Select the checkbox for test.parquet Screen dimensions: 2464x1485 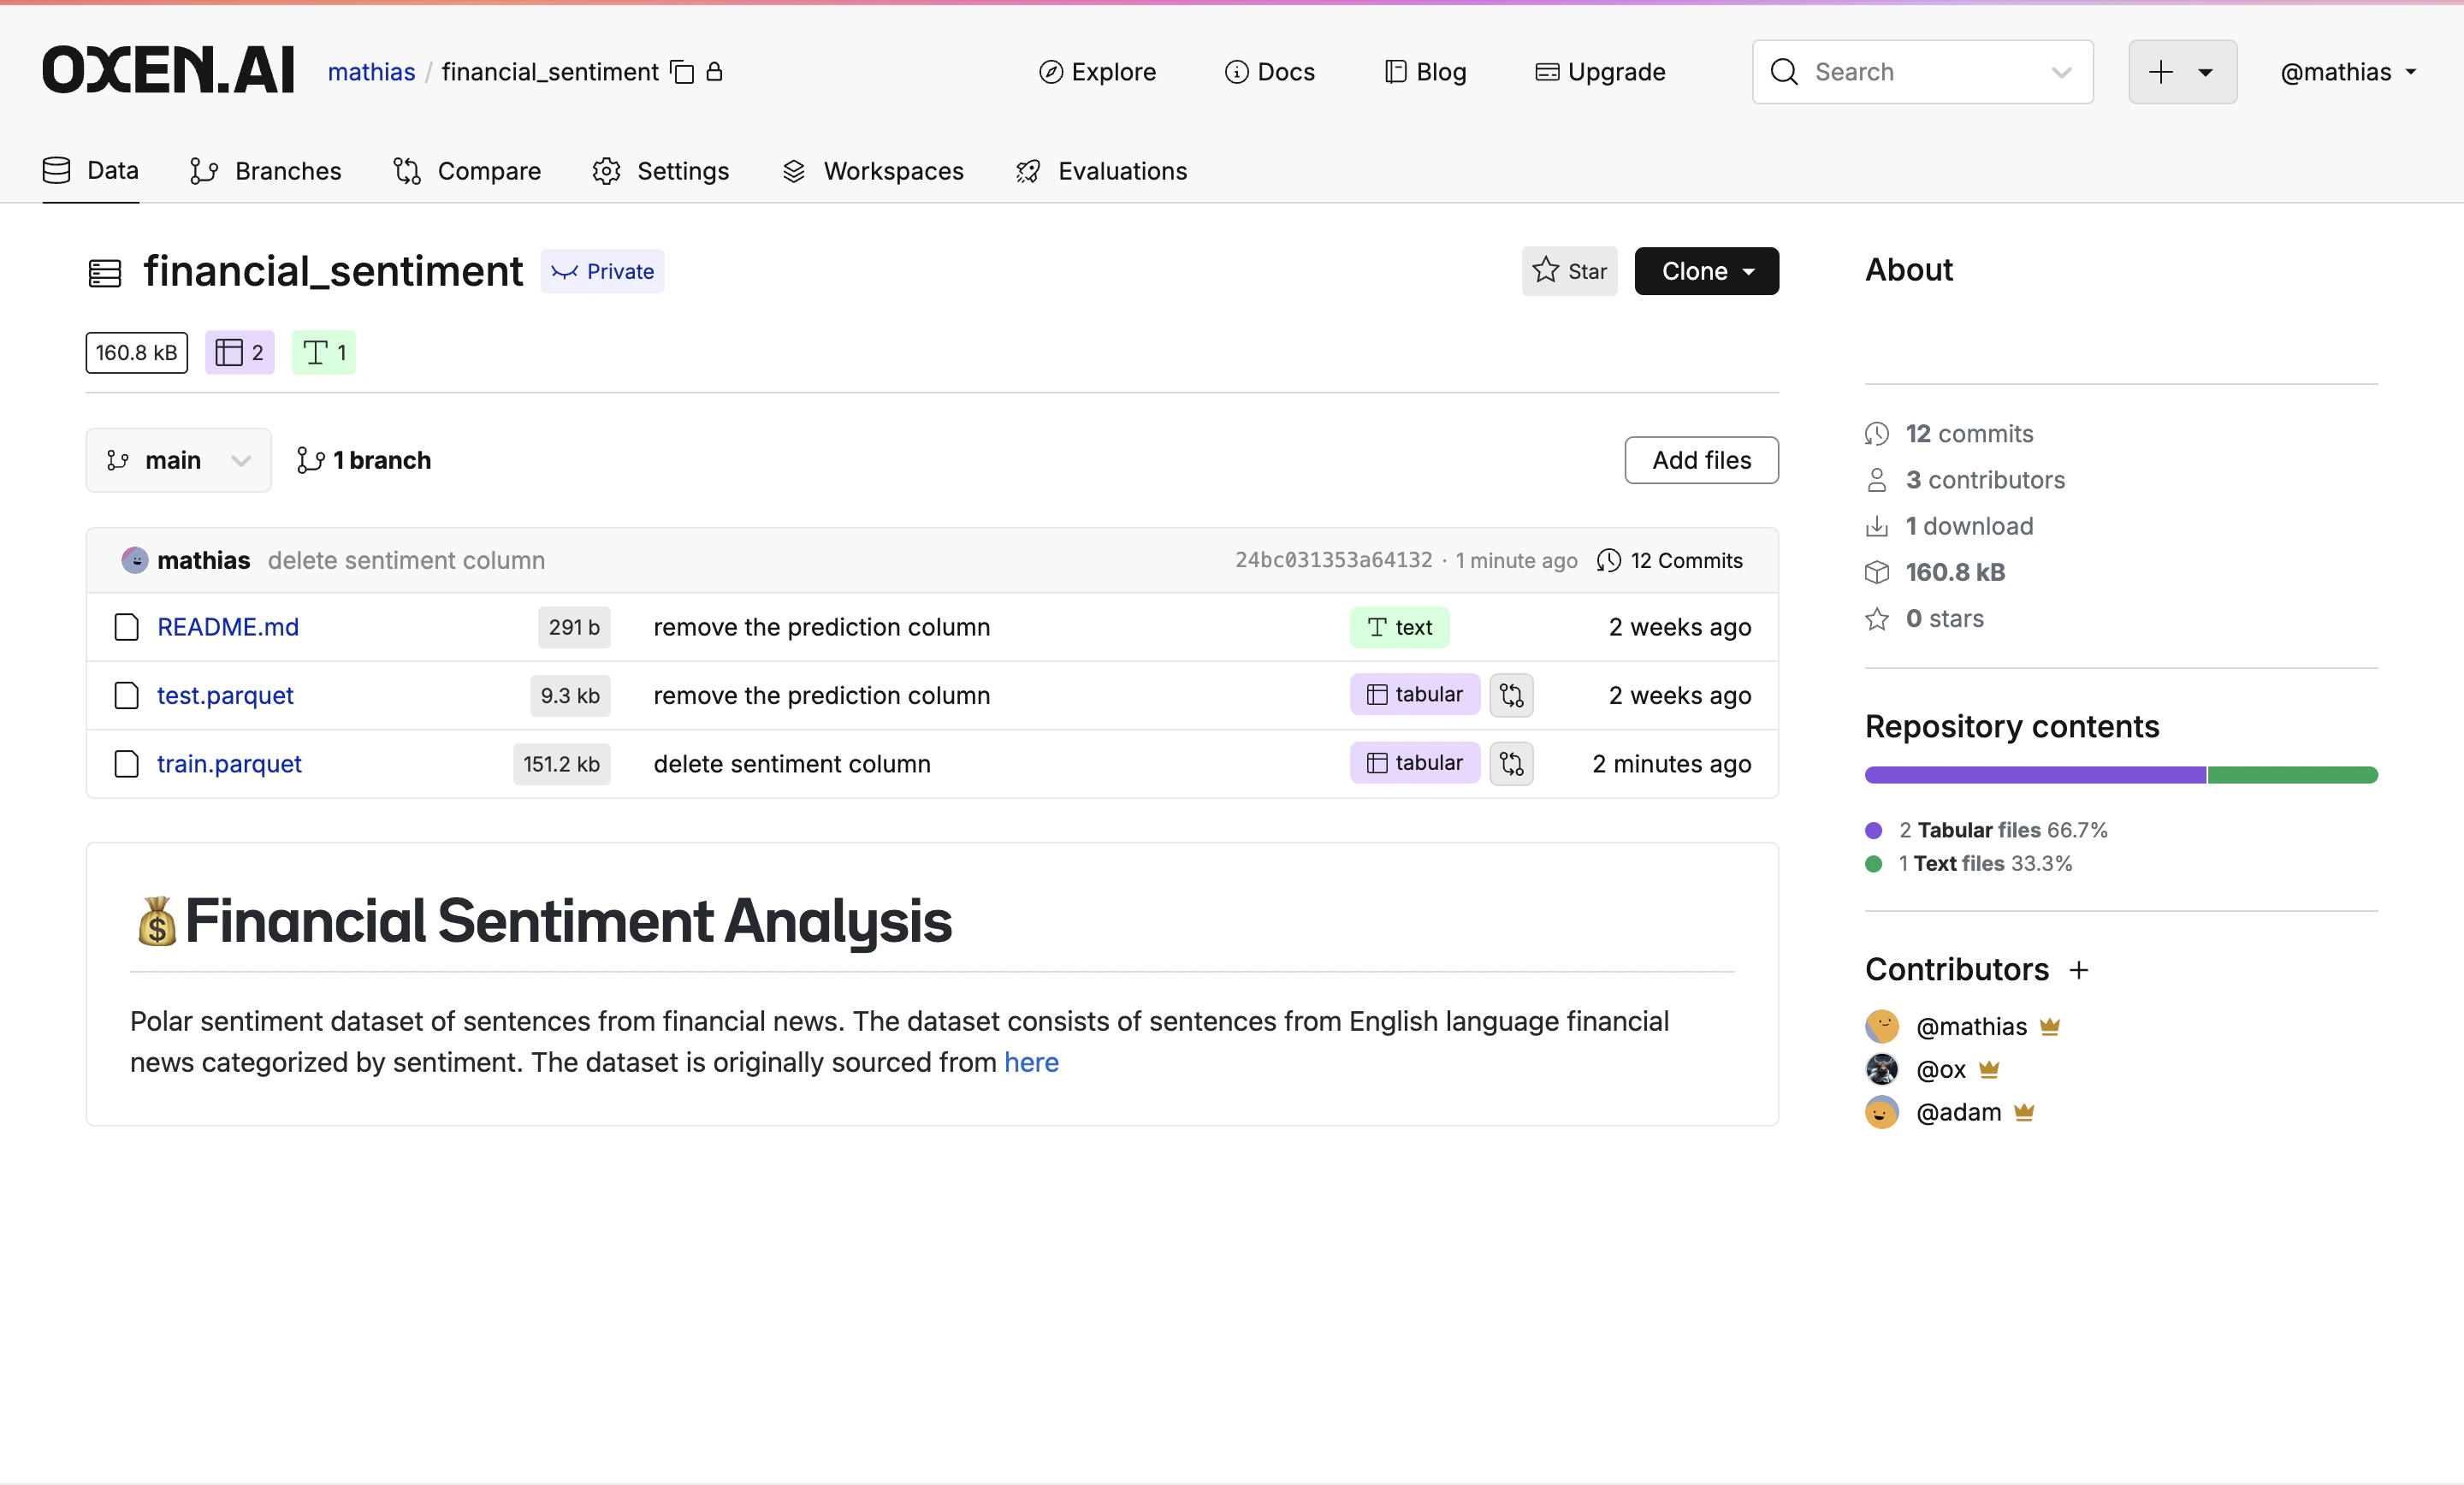pos(126,696)
